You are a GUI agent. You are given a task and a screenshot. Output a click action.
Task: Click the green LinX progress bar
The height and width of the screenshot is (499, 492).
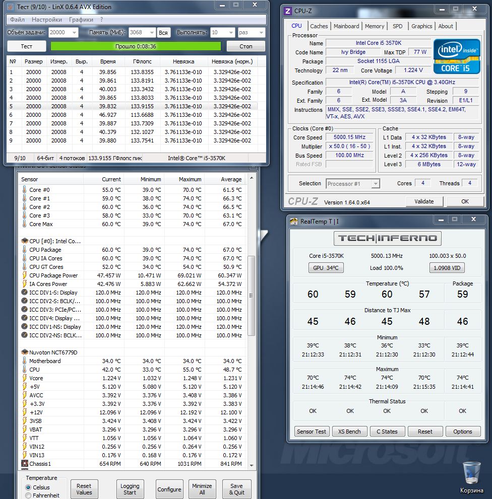136,46
